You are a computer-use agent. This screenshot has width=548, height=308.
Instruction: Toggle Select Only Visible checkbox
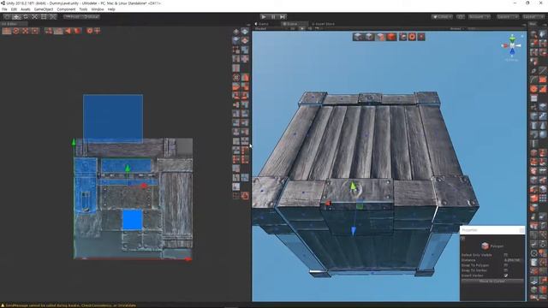click(x=505, y=255)
